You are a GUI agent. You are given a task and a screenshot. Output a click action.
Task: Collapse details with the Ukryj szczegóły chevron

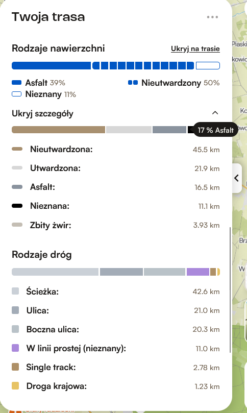215,113
